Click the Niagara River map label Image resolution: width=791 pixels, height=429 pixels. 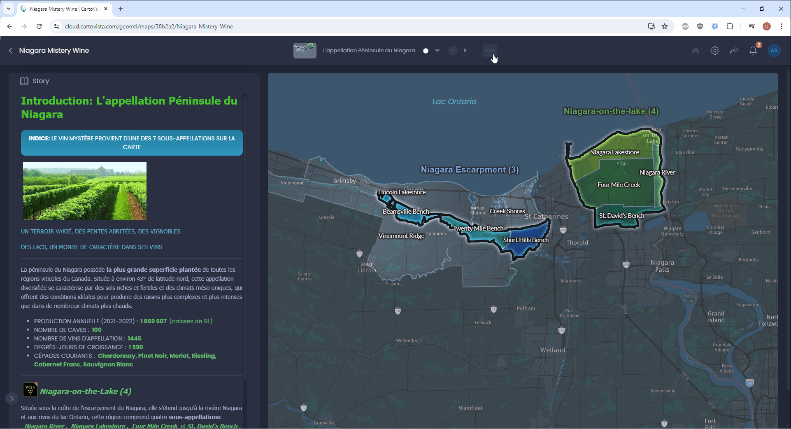pos(657,173)
